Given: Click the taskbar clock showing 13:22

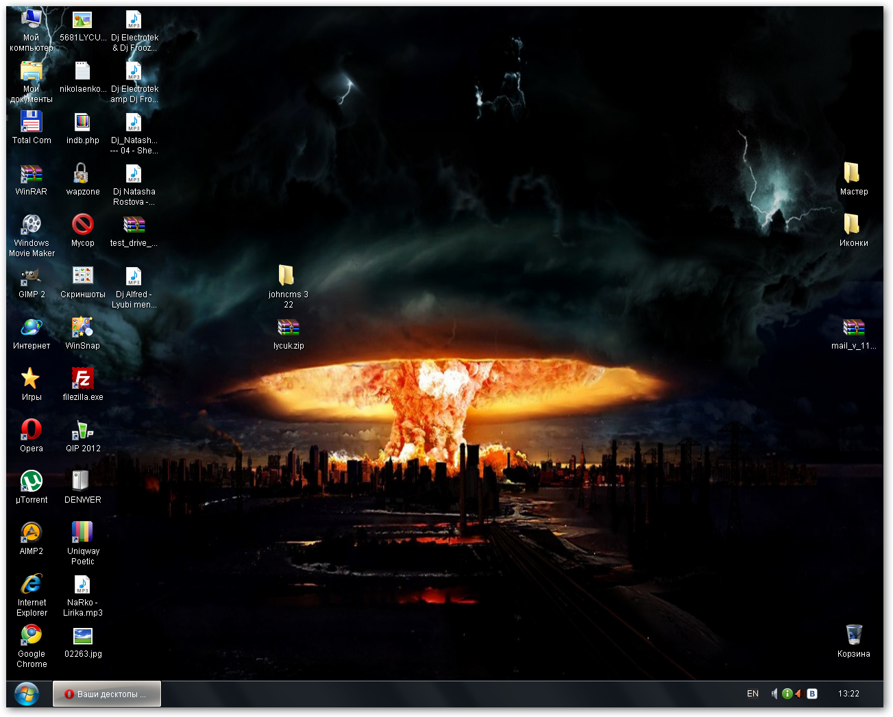Looking at the screenshot, I should tap(848, 694).
